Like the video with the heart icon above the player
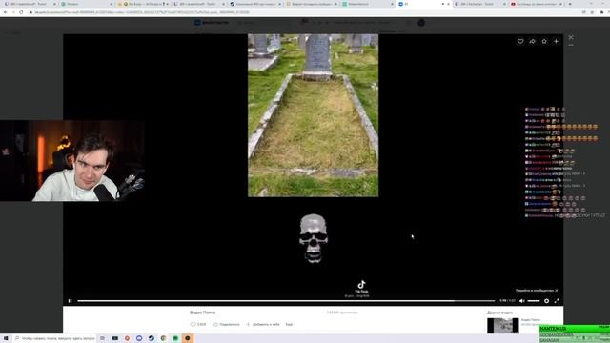The image size is (610, 343). click(x=520, y=41)
